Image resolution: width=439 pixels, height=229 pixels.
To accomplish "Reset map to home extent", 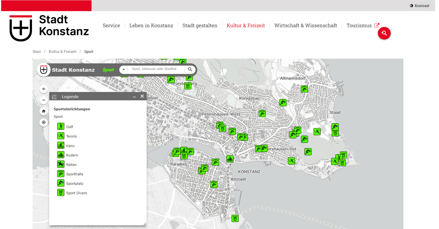I will (x=44, y=111).
